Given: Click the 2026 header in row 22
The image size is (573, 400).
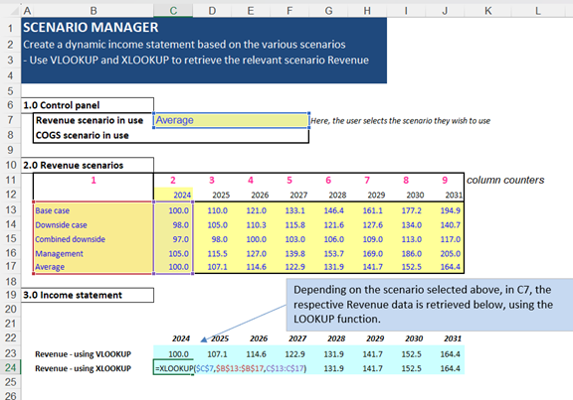Looking at the screenshot, I should click(x=259, y=338).
